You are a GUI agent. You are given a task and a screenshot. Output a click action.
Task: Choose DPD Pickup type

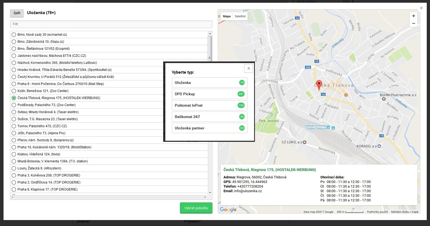click(209, 94)
